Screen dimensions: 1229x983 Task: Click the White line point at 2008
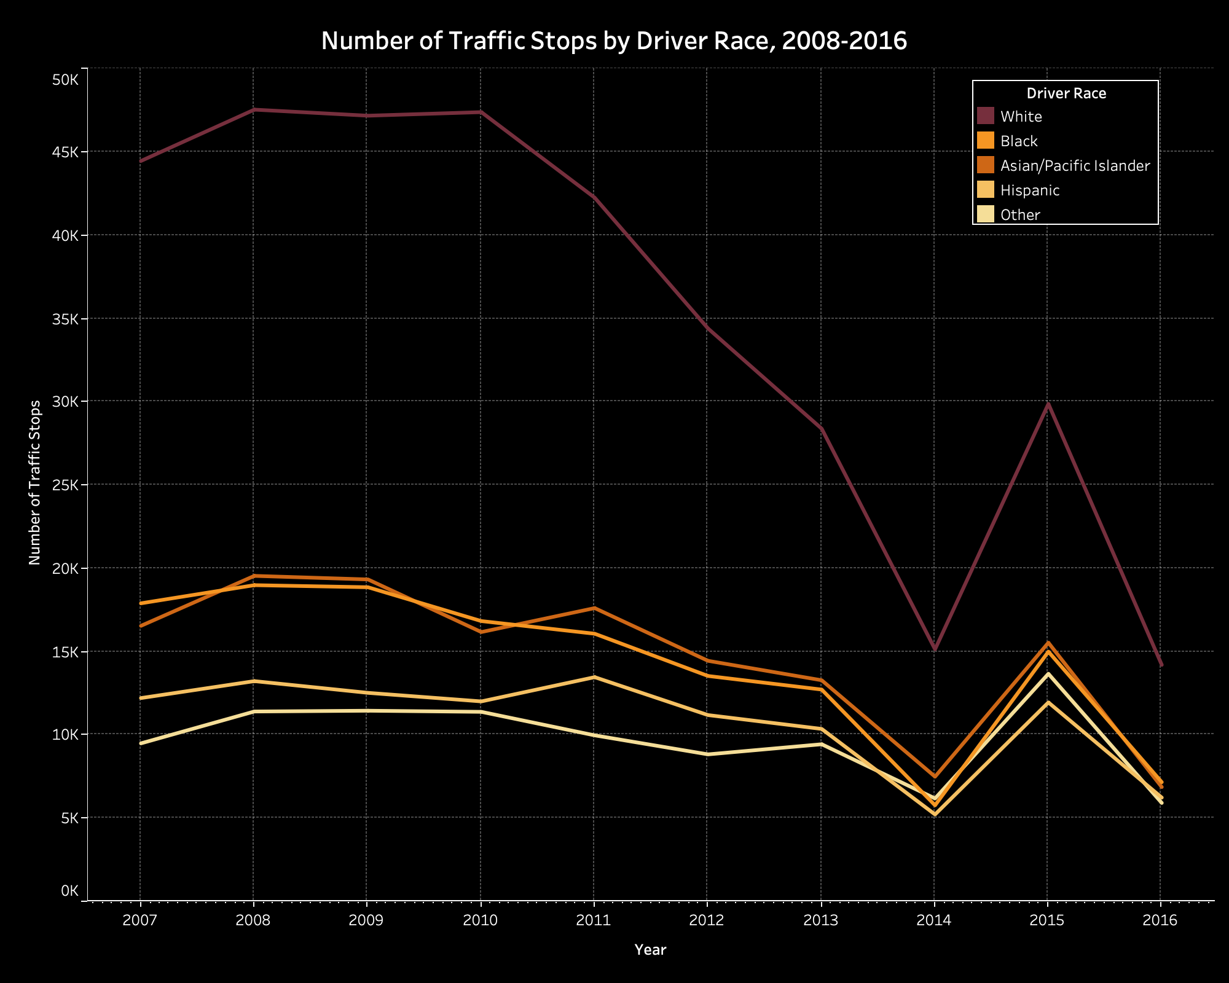pyautogui.click(x=254, y=109)
